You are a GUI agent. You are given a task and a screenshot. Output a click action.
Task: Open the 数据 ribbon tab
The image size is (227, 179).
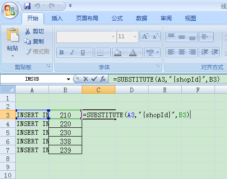coord(142,18)
